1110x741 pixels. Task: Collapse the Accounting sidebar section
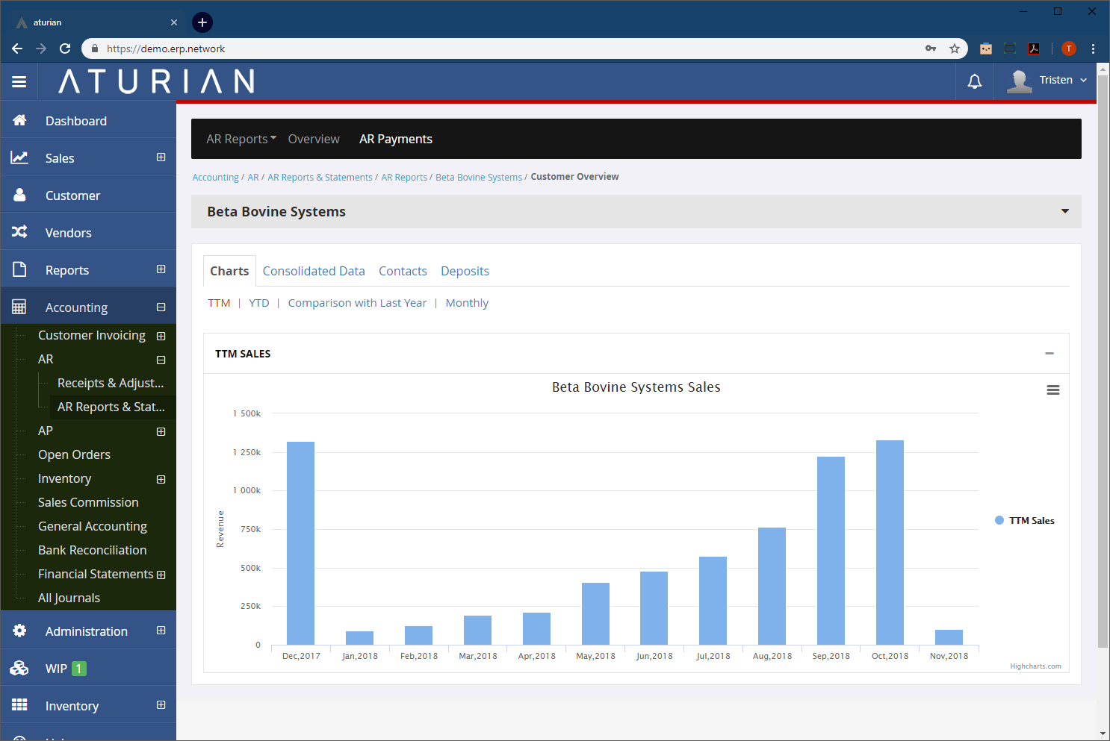pyautogui.click(x=161, y=307)
